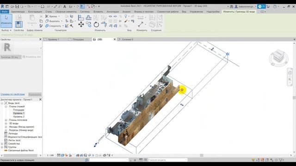Toggle the crop view icon in view control bar
Image resolution: width=296 pixels, height=166 pixels.
point(78,155)
